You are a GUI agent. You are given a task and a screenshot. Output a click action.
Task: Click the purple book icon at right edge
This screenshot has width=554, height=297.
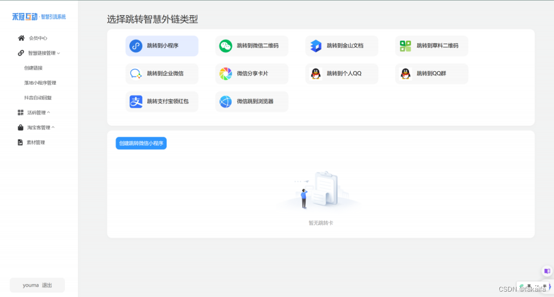tap(547, 271)
